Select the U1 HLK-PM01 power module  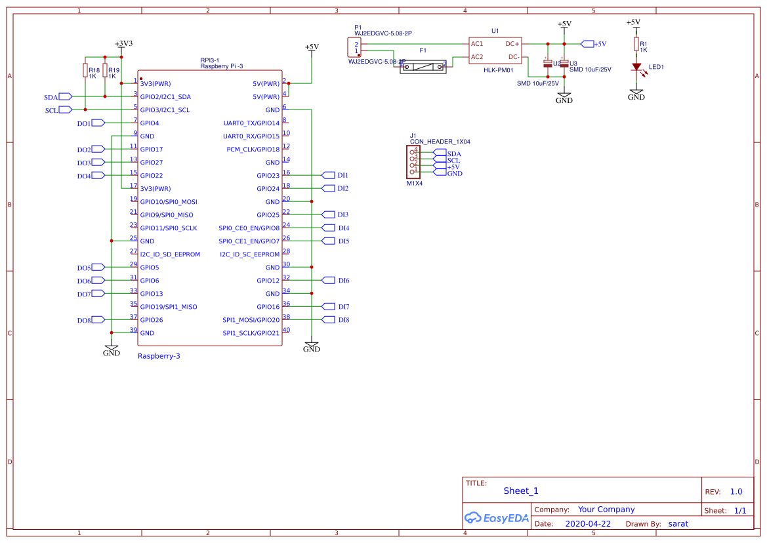[x=495, y=50]
